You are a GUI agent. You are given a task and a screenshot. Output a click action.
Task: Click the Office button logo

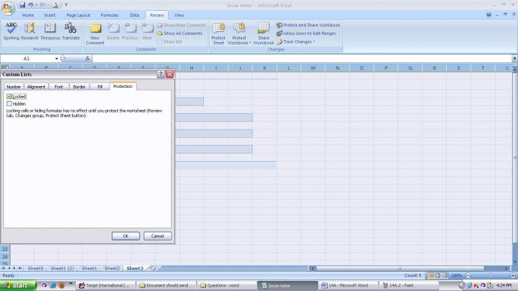[x=8, y=8]
